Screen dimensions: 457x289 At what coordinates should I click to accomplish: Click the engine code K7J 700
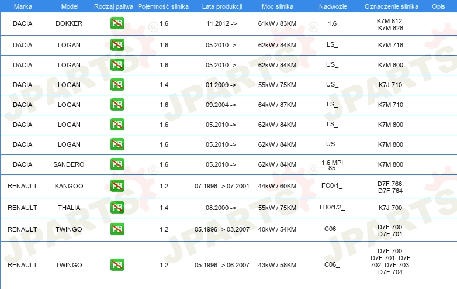pyautogui.click(x=390, y=208)
